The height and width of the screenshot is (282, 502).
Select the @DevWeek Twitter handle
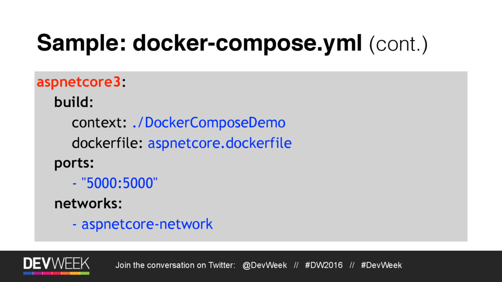tap(264, 265)
